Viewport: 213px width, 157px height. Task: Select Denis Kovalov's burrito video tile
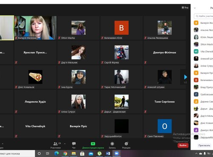point(35,77)
